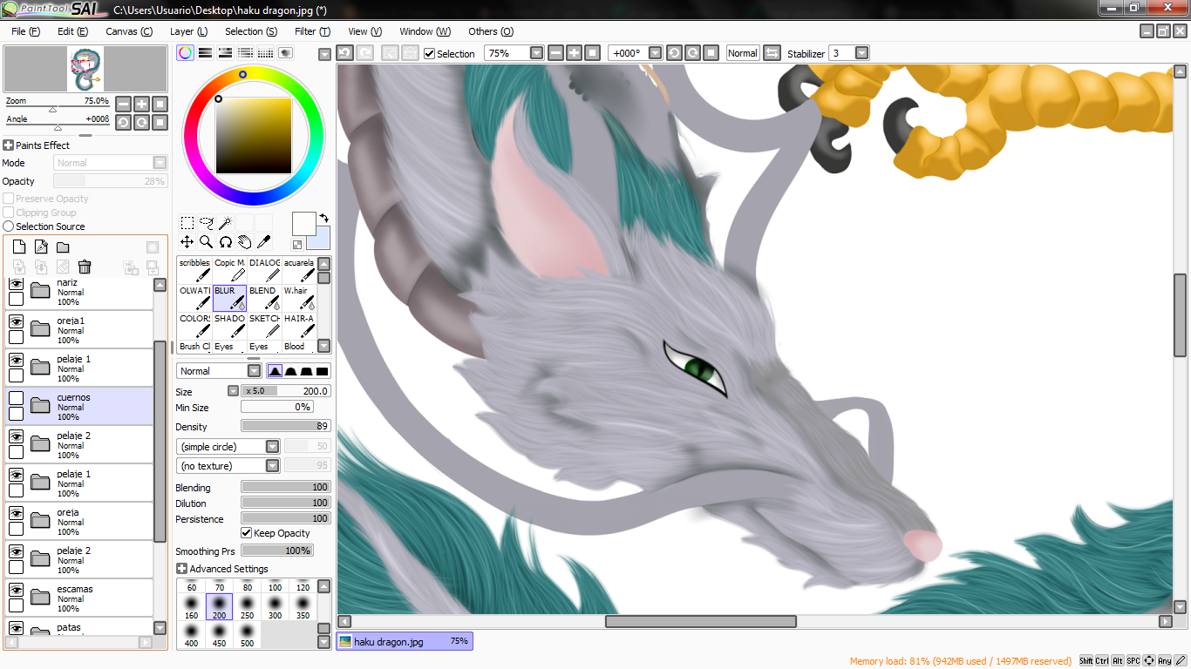The image size is (1191, 669).
Task: Create a new layer folder
Action: point(63,247)
